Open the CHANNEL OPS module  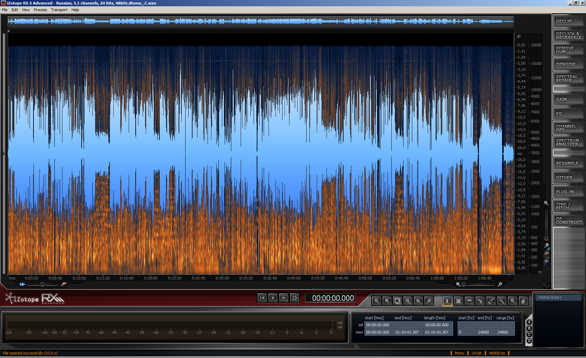[x=569, y=128]
